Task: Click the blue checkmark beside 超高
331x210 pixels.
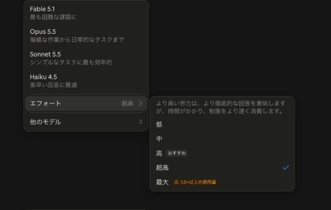Action: [286, 168]
